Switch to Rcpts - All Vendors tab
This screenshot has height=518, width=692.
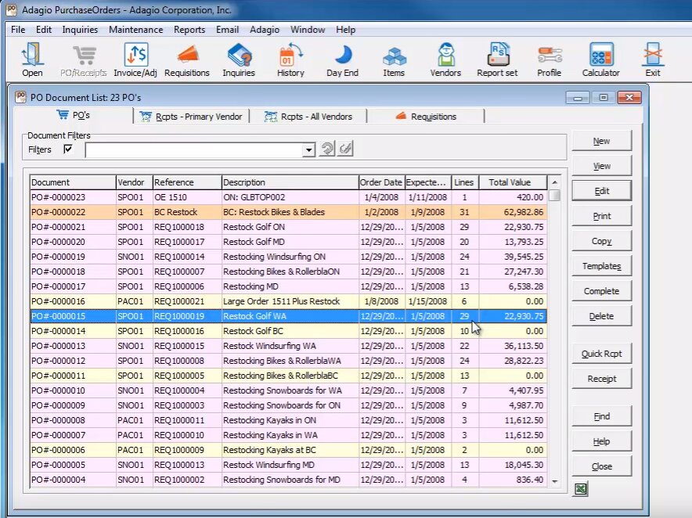(x=308, y=117)
